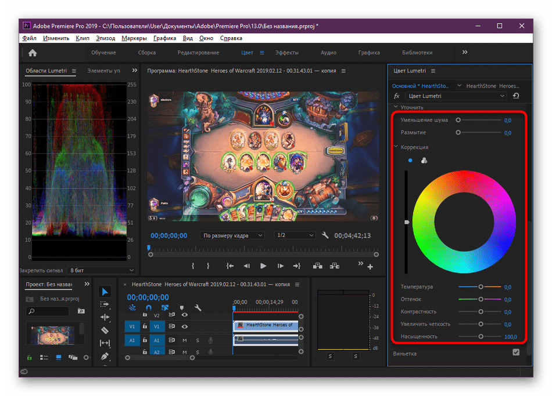The height and width of the screenshot is (396, 552).
Task: Open the Graphics menu in menu bar
Action: pos(165,38)
